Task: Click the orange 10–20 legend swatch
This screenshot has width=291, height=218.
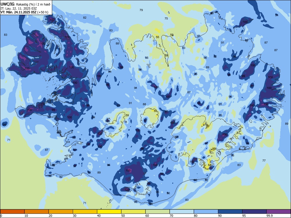Action: tap(37, 212)
